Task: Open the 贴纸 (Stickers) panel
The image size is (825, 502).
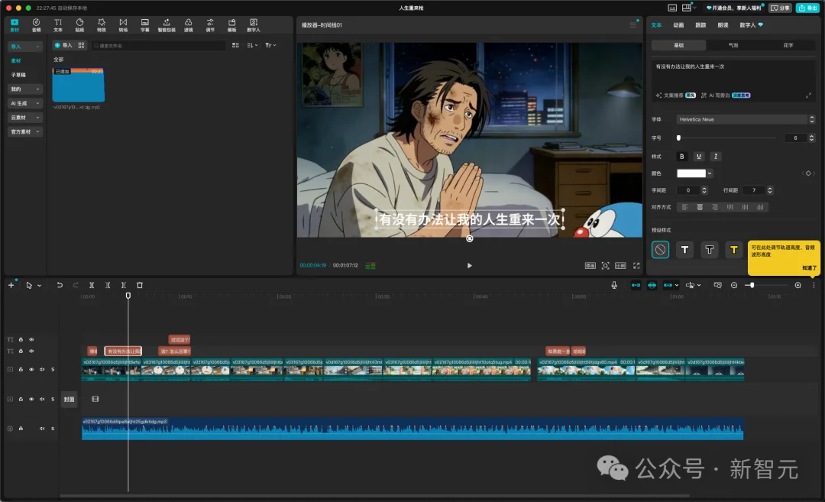Action: click(x=79, y=24)
